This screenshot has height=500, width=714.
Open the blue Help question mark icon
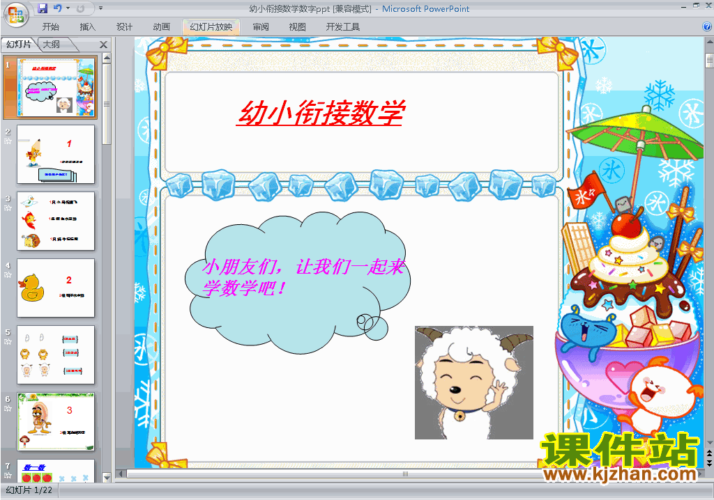[707, 27]
